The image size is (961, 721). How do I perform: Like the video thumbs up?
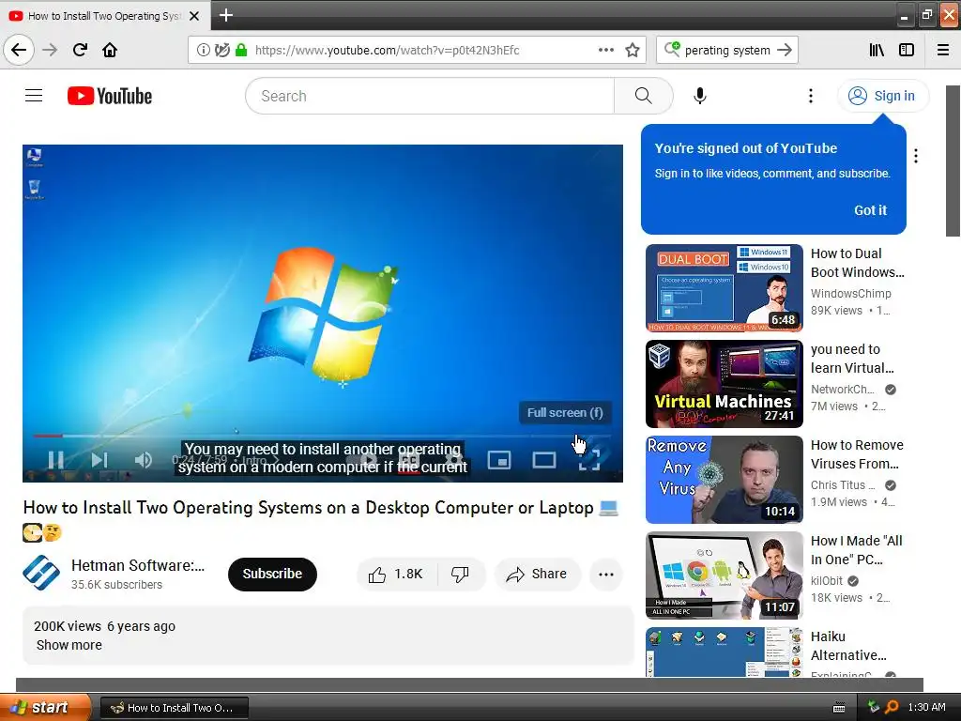tap(396, 574)
